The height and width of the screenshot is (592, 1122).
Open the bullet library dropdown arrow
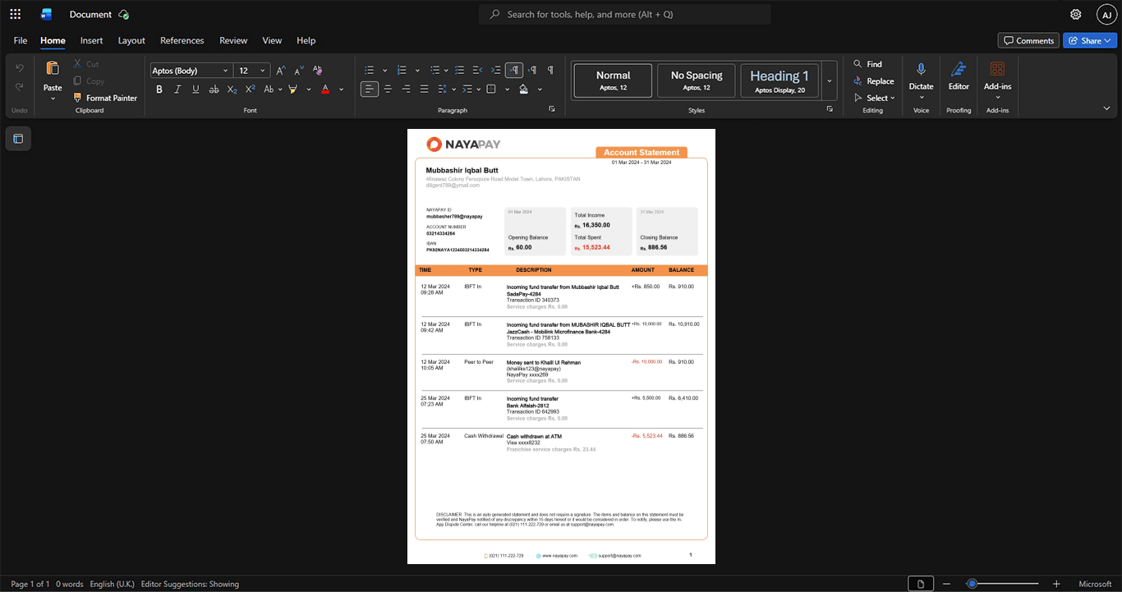384,71
